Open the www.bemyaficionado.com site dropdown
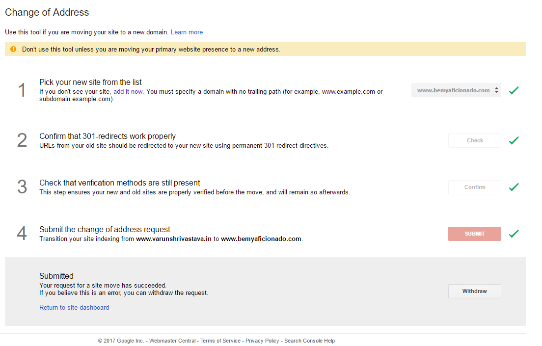The image size is (542, 346). [x=456, y=90]
